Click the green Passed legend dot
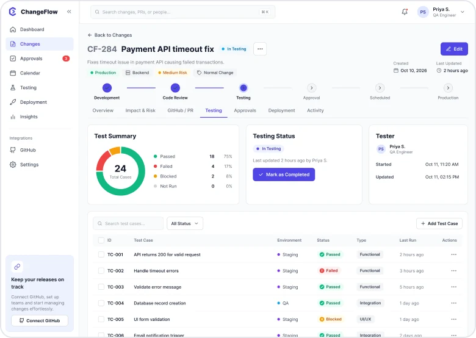The height and width of the screenshot is (338, 476). [155, 157]
